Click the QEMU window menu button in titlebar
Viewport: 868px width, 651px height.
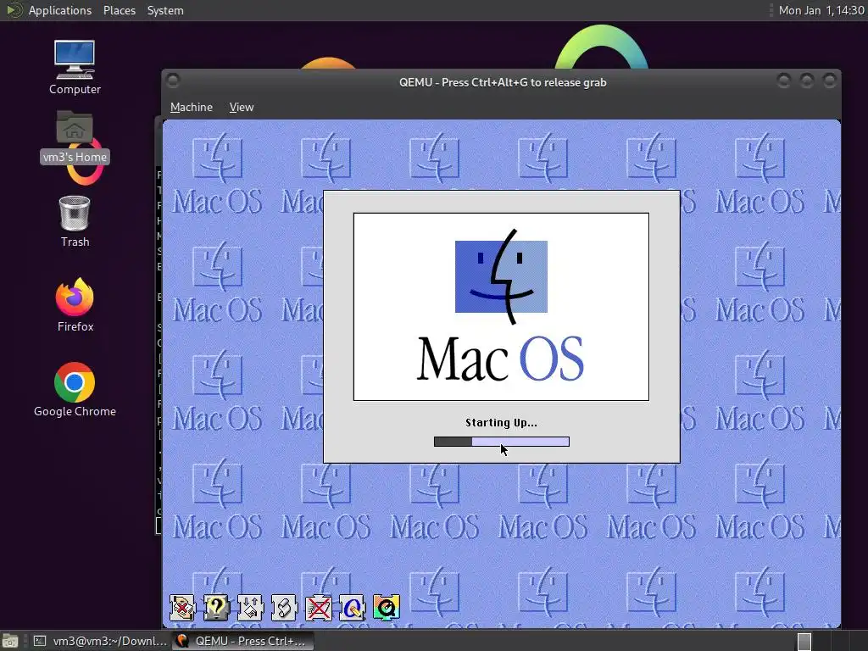[x=173, y=81]
